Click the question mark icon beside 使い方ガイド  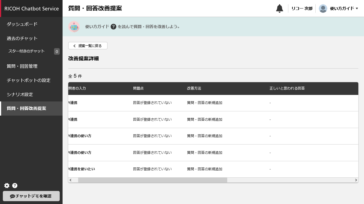113,27
